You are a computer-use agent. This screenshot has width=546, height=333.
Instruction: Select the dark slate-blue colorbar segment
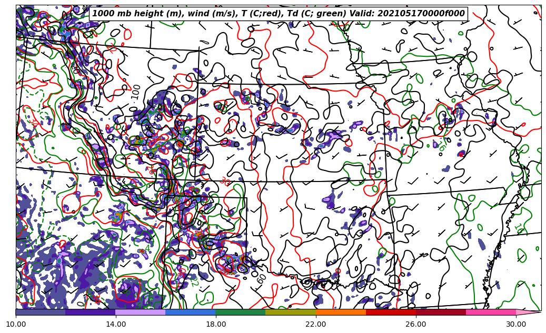(x=41, y=312)
